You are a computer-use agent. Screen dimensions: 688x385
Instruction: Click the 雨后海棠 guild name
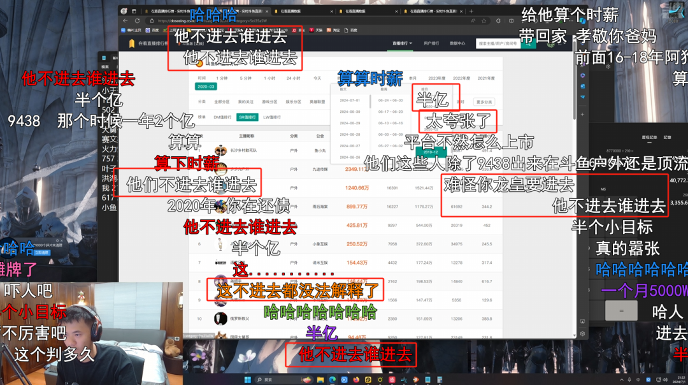pyautogui.click(x=320, y=207)
